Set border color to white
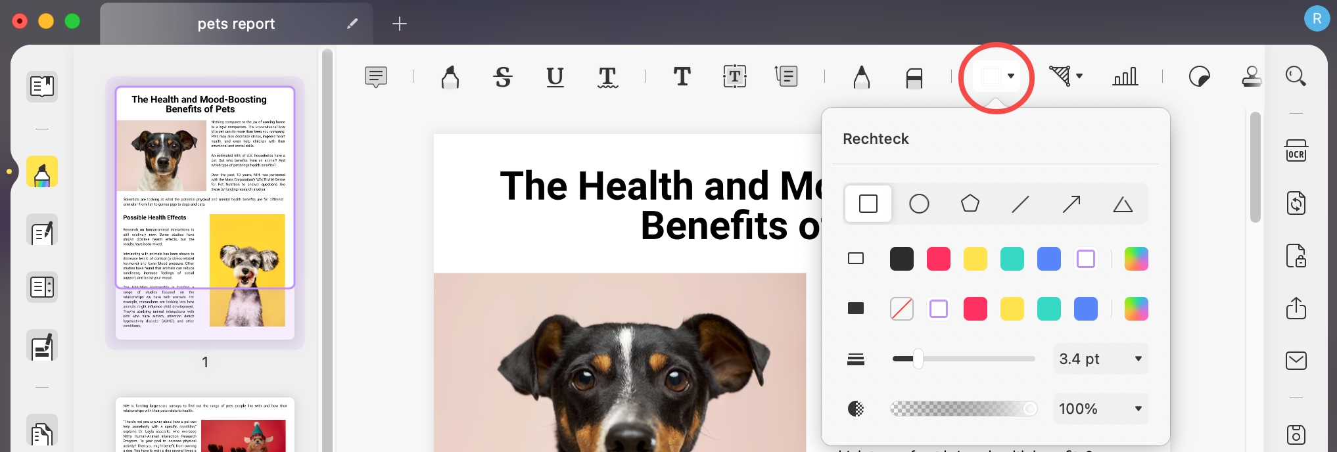The width and height of the screenshot is (1337, 452). [1086, 259]
